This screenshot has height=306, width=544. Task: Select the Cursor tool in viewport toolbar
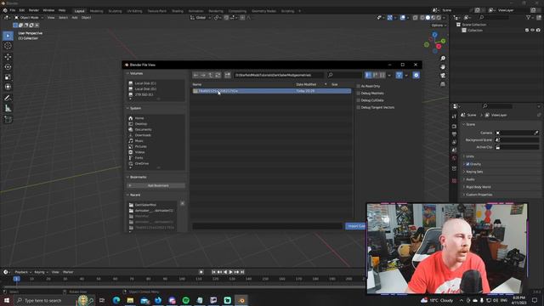pos(8,46)
